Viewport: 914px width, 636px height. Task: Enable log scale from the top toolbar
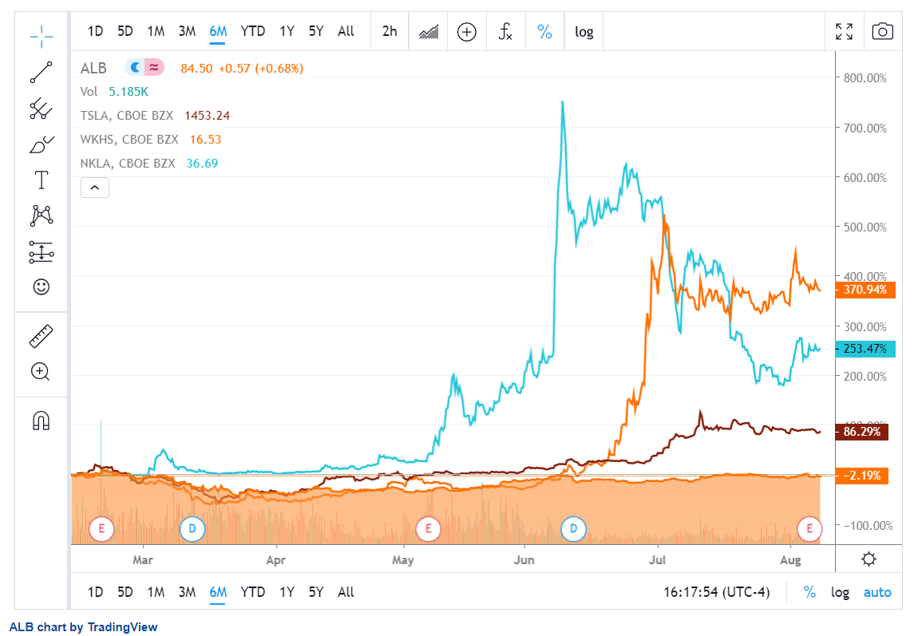(x=584, y=31)
